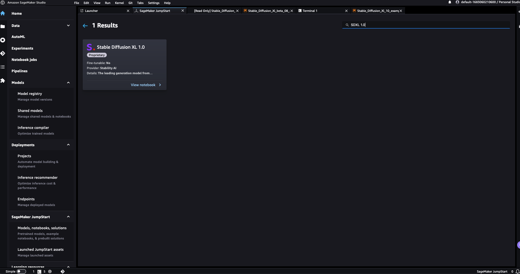Open the Home navigation item
Image resolution: width=520 pixels, height=274 pixels.
[16, 14]
